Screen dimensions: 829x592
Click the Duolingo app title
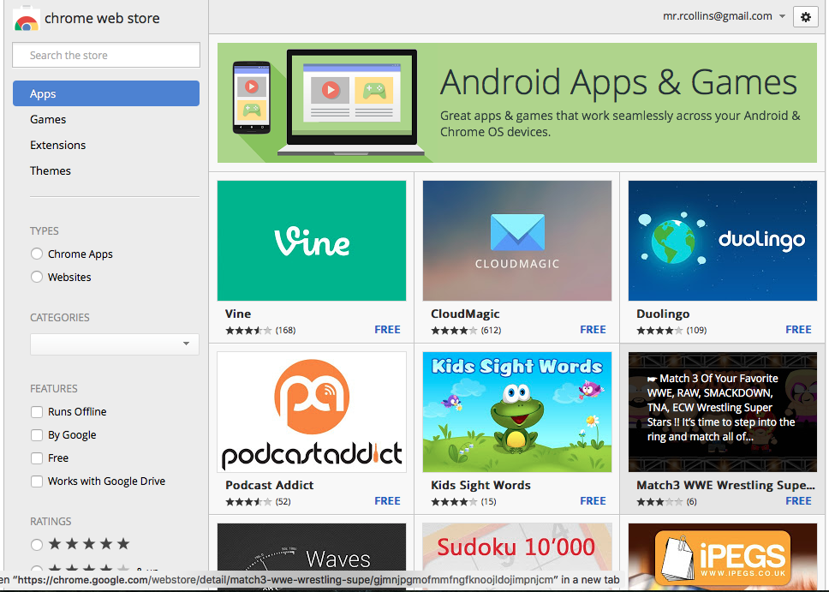(663, 314)
